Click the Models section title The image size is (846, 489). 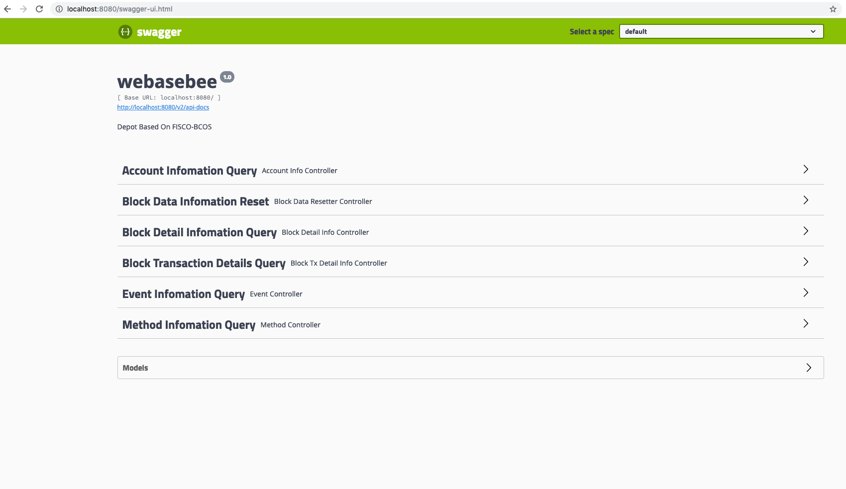[135, 368]
